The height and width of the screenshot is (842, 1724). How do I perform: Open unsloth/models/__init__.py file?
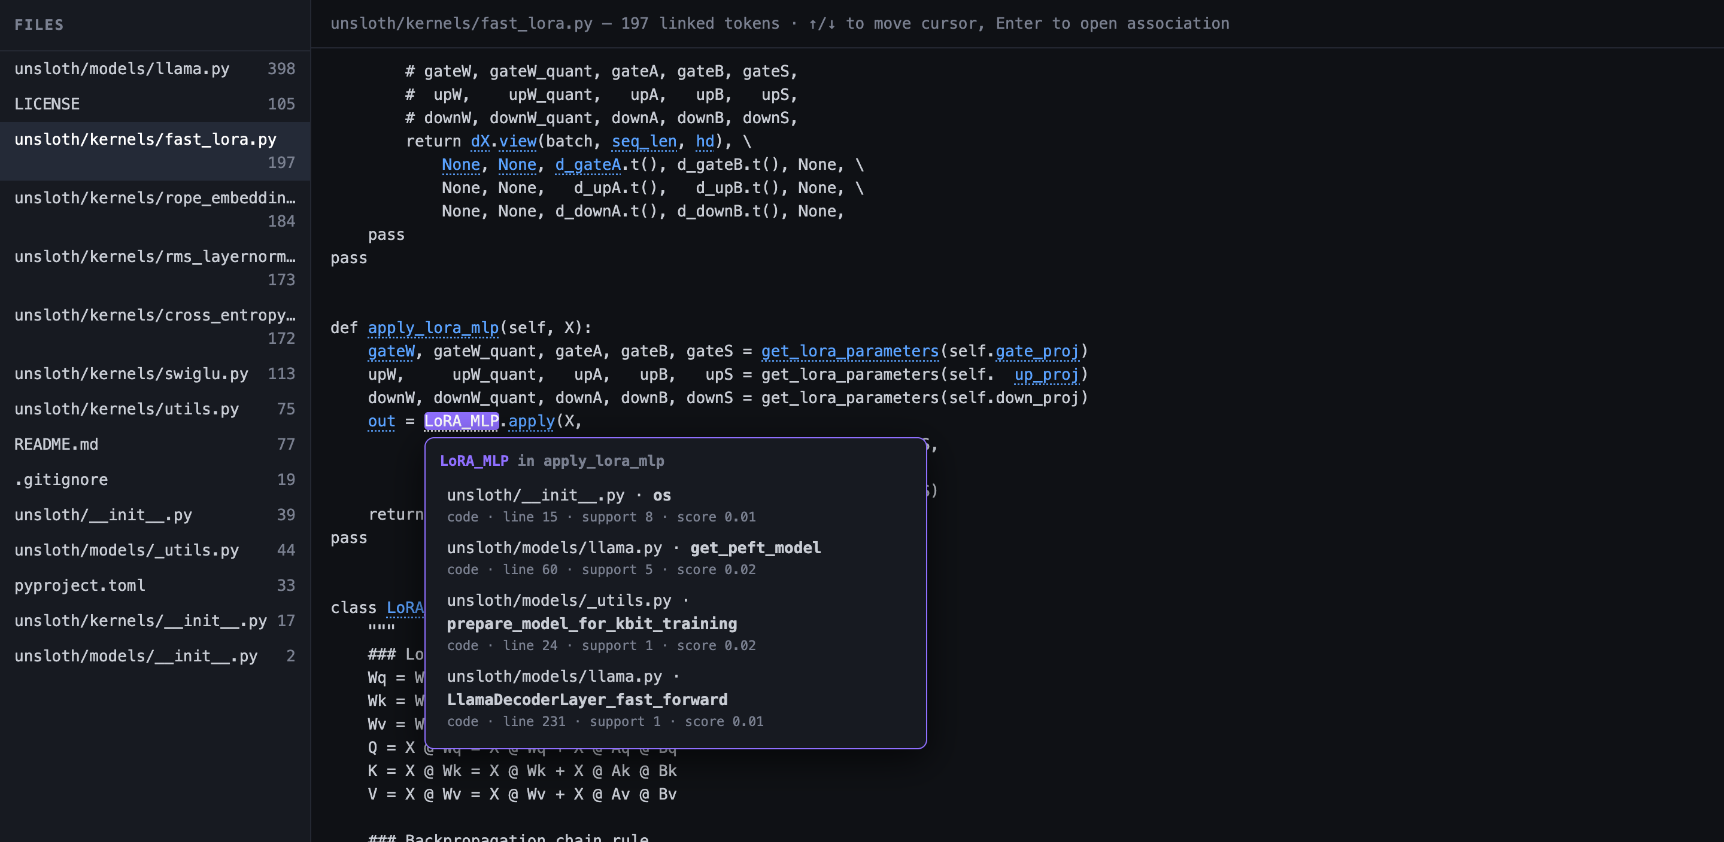point(154,656)
